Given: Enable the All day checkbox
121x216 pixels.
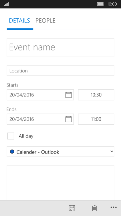Looking at the screenshot, I should click(x=11, y=136).
